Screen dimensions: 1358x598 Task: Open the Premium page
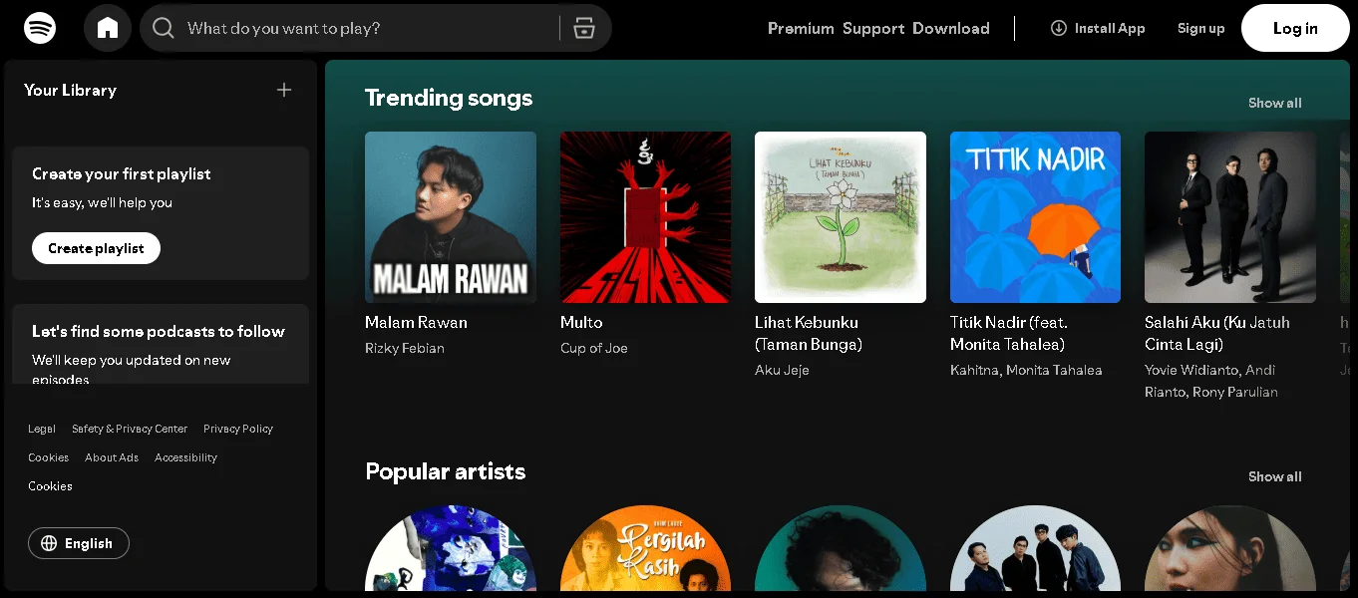click(x=801, y=29)
